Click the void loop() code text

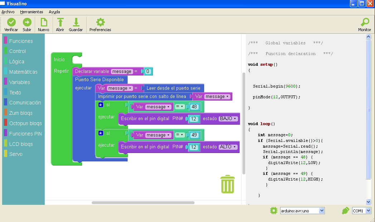coord(262,124)
